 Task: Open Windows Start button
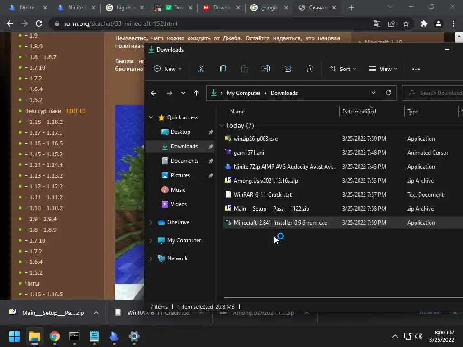coord(14,336)
